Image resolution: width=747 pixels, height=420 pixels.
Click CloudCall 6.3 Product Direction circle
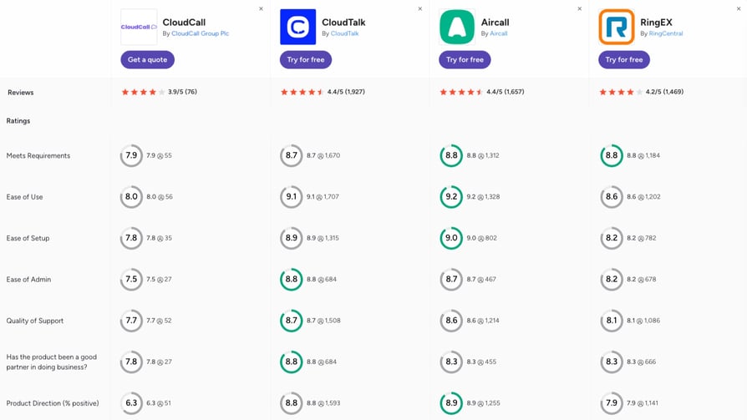[131, 402]
